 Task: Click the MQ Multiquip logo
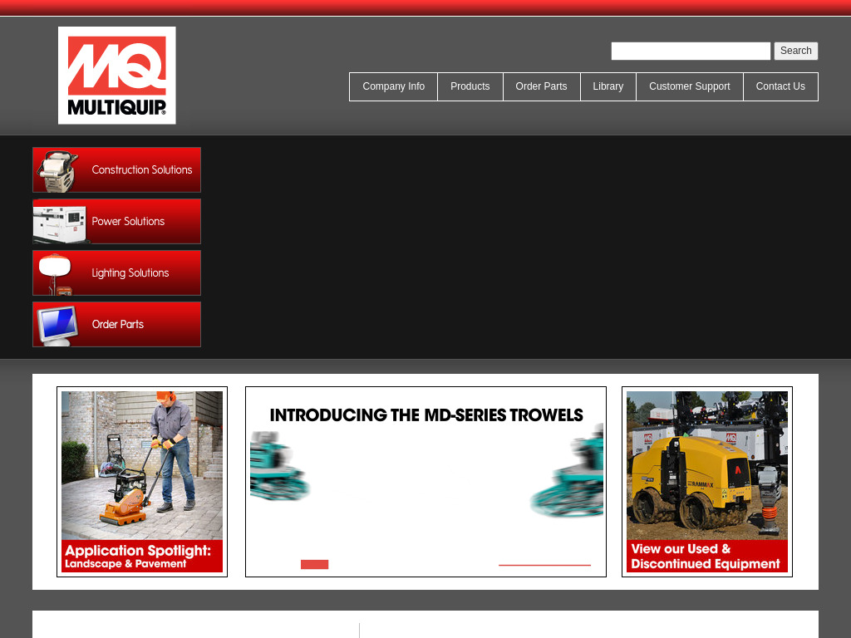pyautogui.click(x=116, y=76)
